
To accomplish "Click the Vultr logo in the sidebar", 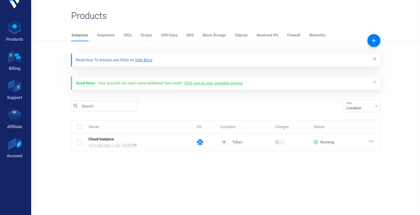I will (x=15, y=3).
